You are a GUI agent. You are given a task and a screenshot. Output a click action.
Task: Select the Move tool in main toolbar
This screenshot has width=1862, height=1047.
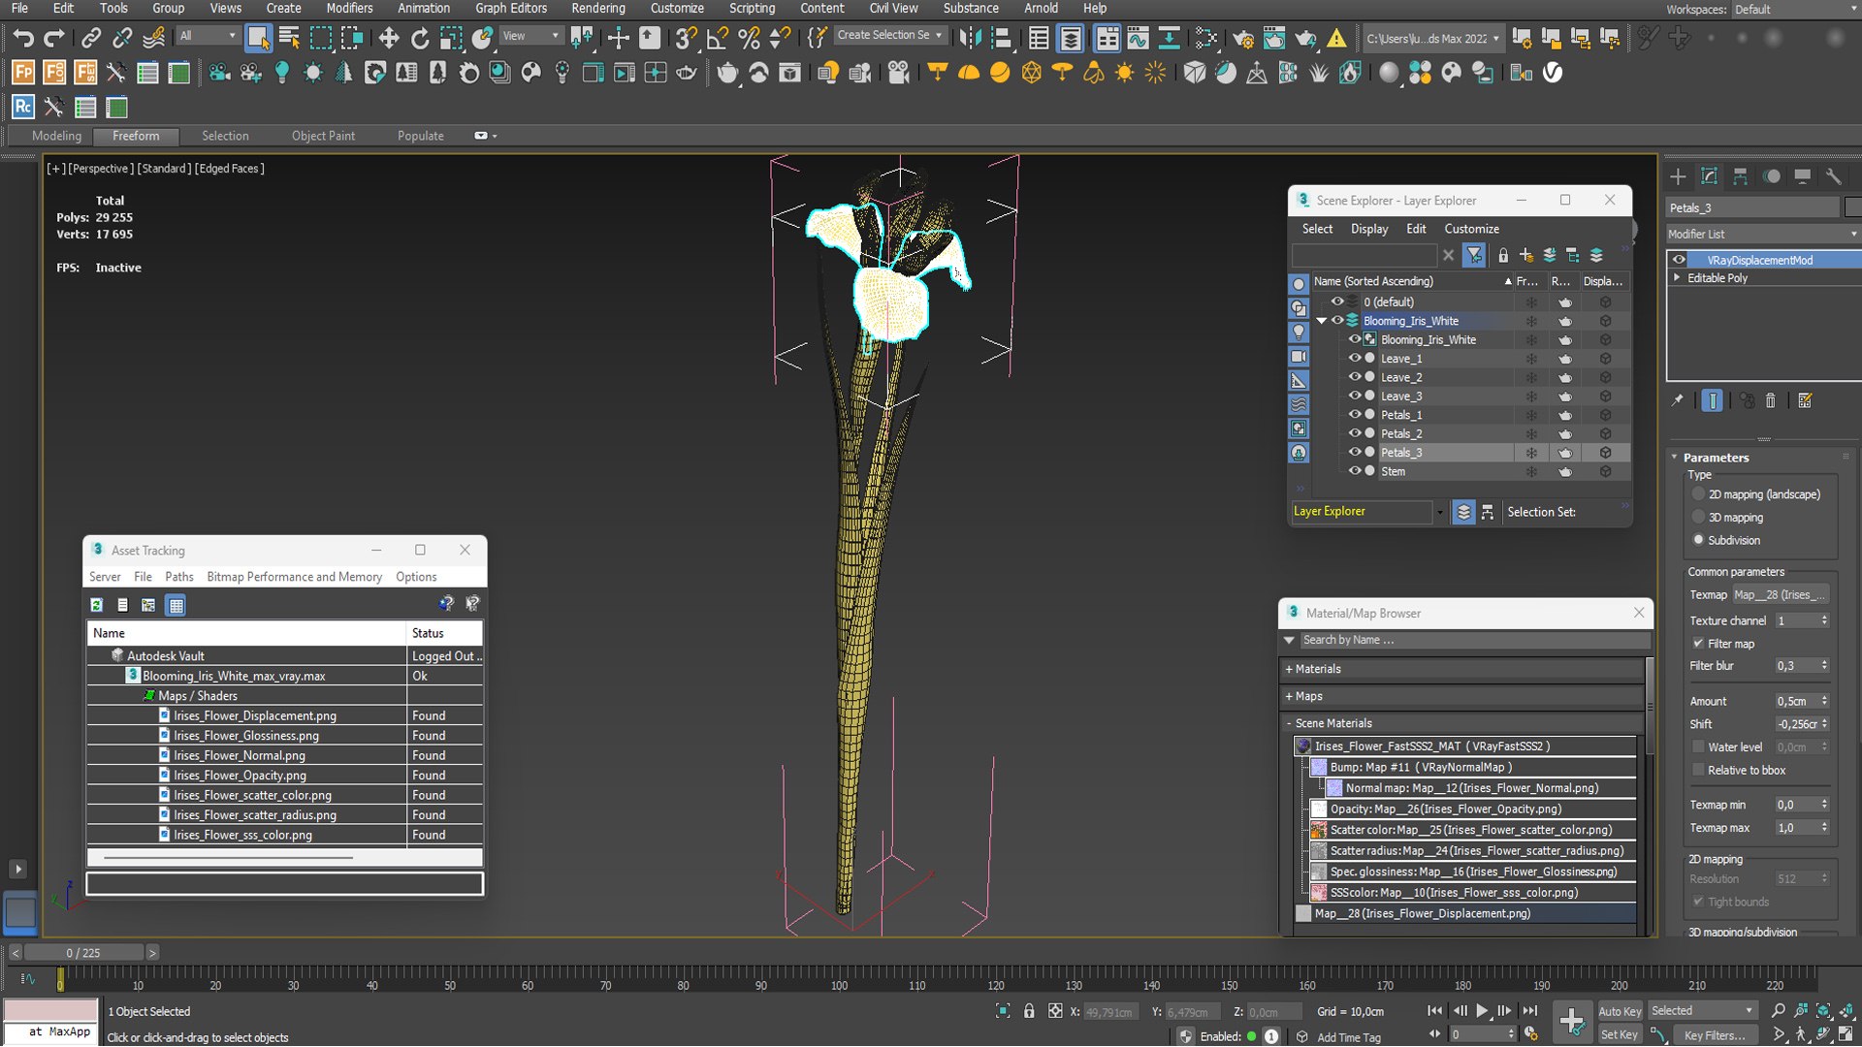(389, 38)
